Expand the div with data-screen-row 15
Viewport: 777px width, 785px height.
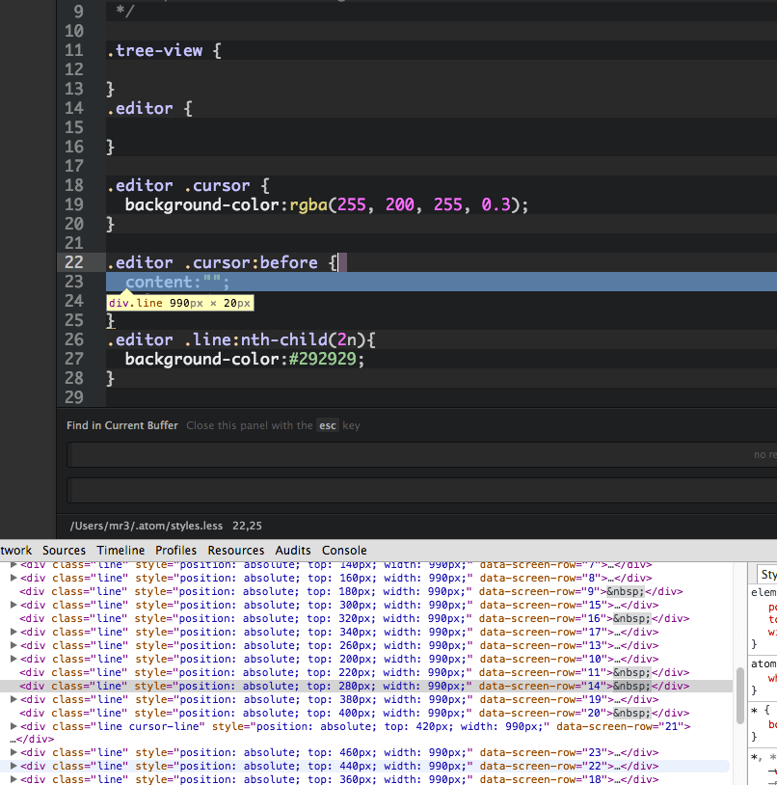coord(13,606)
